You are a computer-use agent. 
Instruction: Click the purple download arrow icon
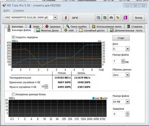(125, 18)
